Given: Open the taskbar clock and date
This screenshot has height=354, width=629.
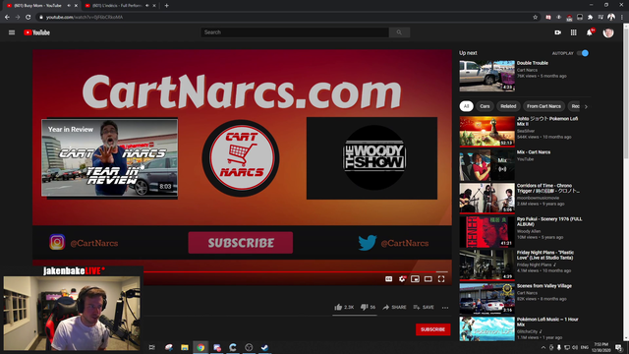Looking at the screenshot, I should [x=600, y=347].
